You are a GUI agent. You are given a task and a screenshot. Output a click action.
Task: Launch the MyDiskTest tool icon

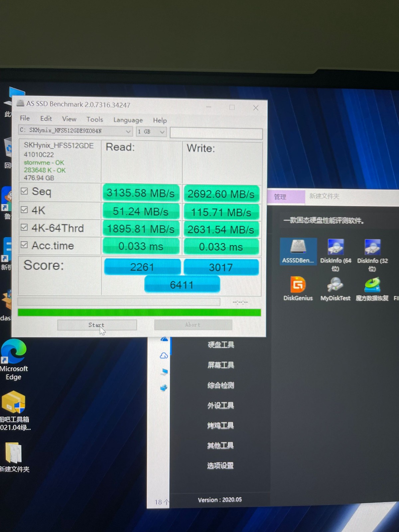pyautogui.click(x=335, y=289)
